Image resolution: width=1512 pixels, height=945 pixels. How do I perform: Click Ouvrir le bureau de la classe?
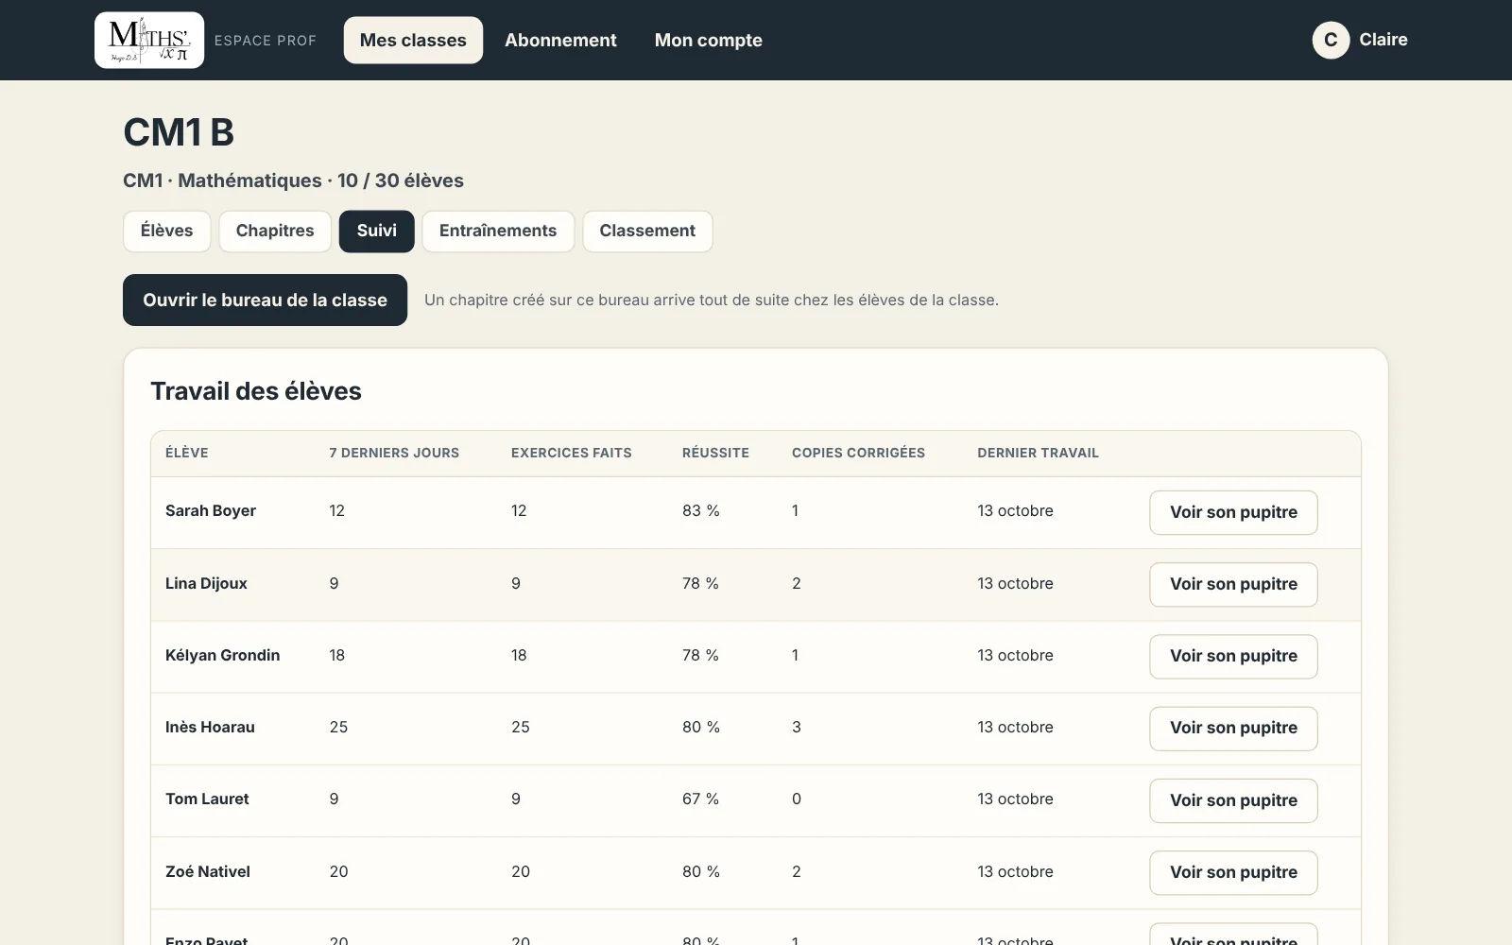(x=265, y=300)
